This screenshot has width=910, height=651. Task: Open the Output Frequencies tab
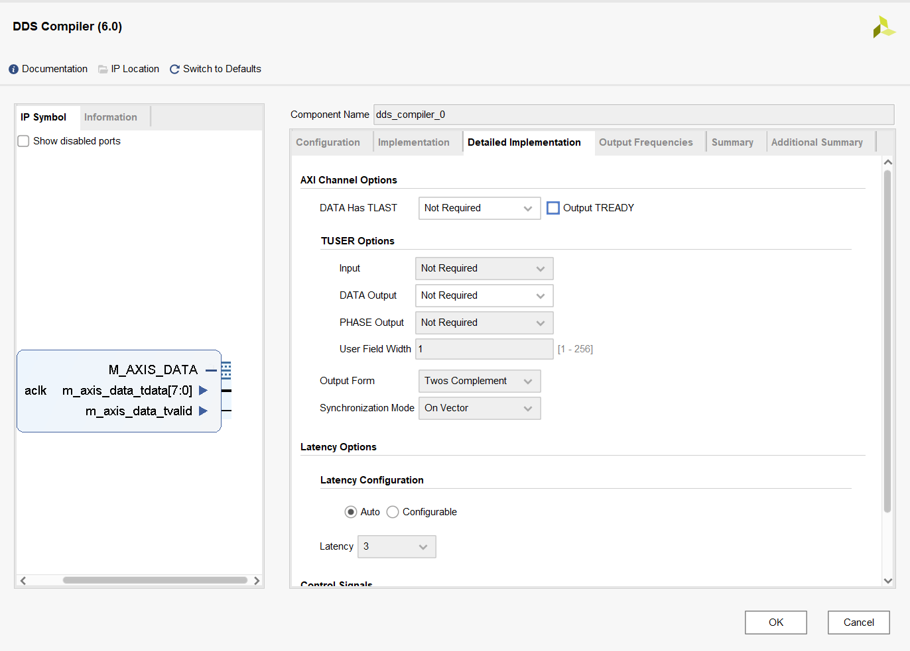(646, 142)
